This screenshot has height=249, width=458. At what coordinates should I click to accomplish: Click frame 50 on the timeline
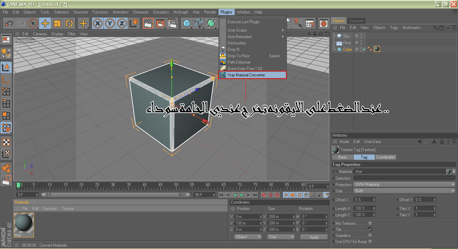click(176, 185)
